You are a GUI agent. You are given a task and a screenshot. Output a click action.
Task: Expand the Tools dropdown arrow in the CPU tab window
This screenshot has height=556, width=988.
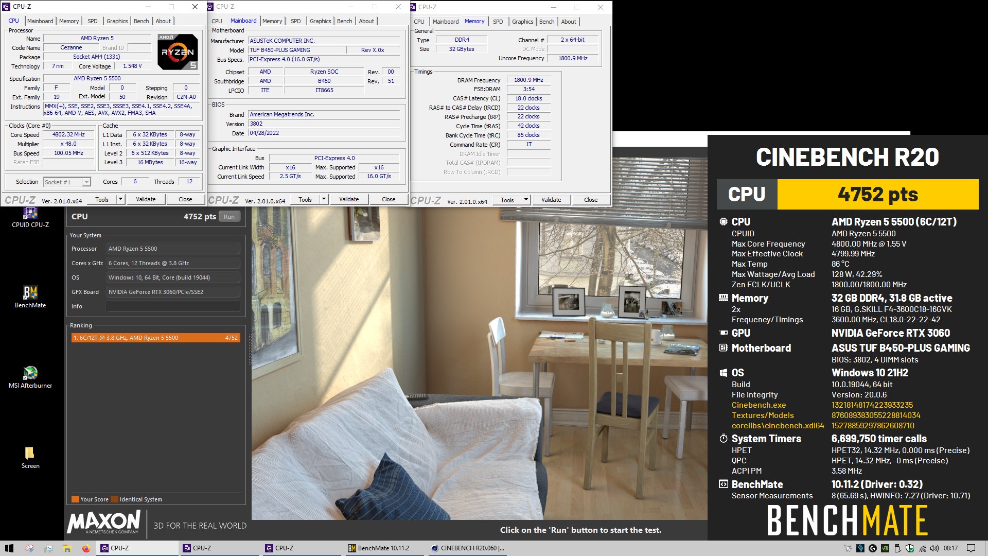click(x=121, y=199)
